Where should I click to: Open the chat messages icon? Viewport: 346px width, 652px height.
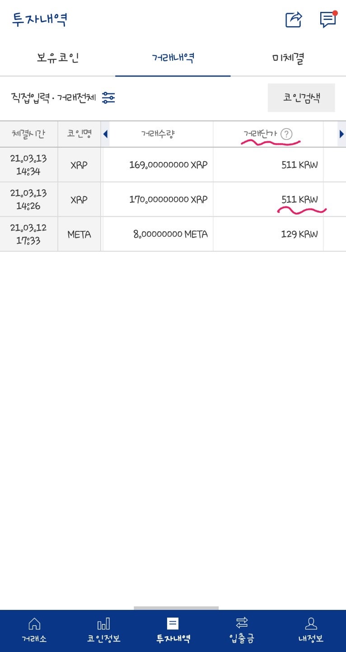(x=328, y=19)
